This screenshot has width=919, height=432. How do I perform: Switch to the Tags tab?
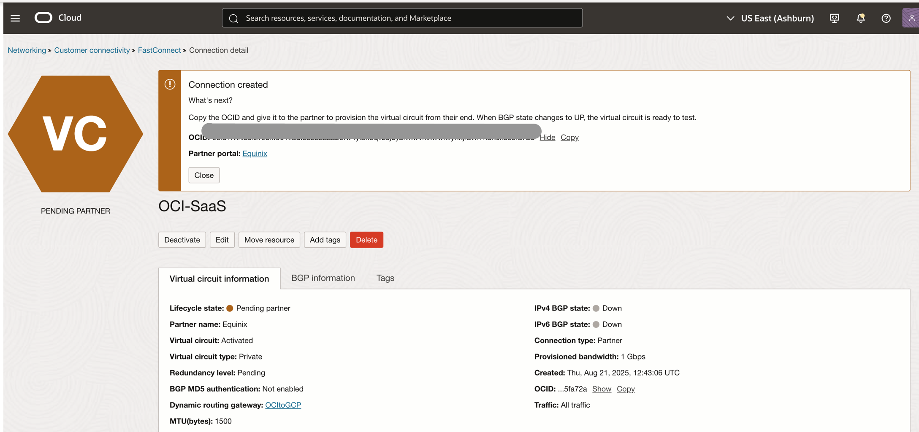point(385,278)
